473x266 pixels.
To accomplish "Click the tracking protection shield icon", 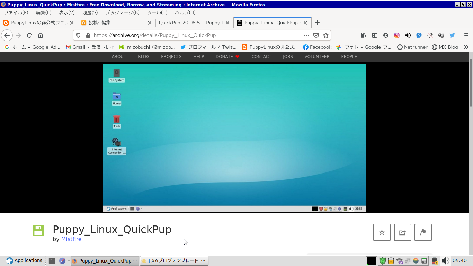I will (79, 35).
